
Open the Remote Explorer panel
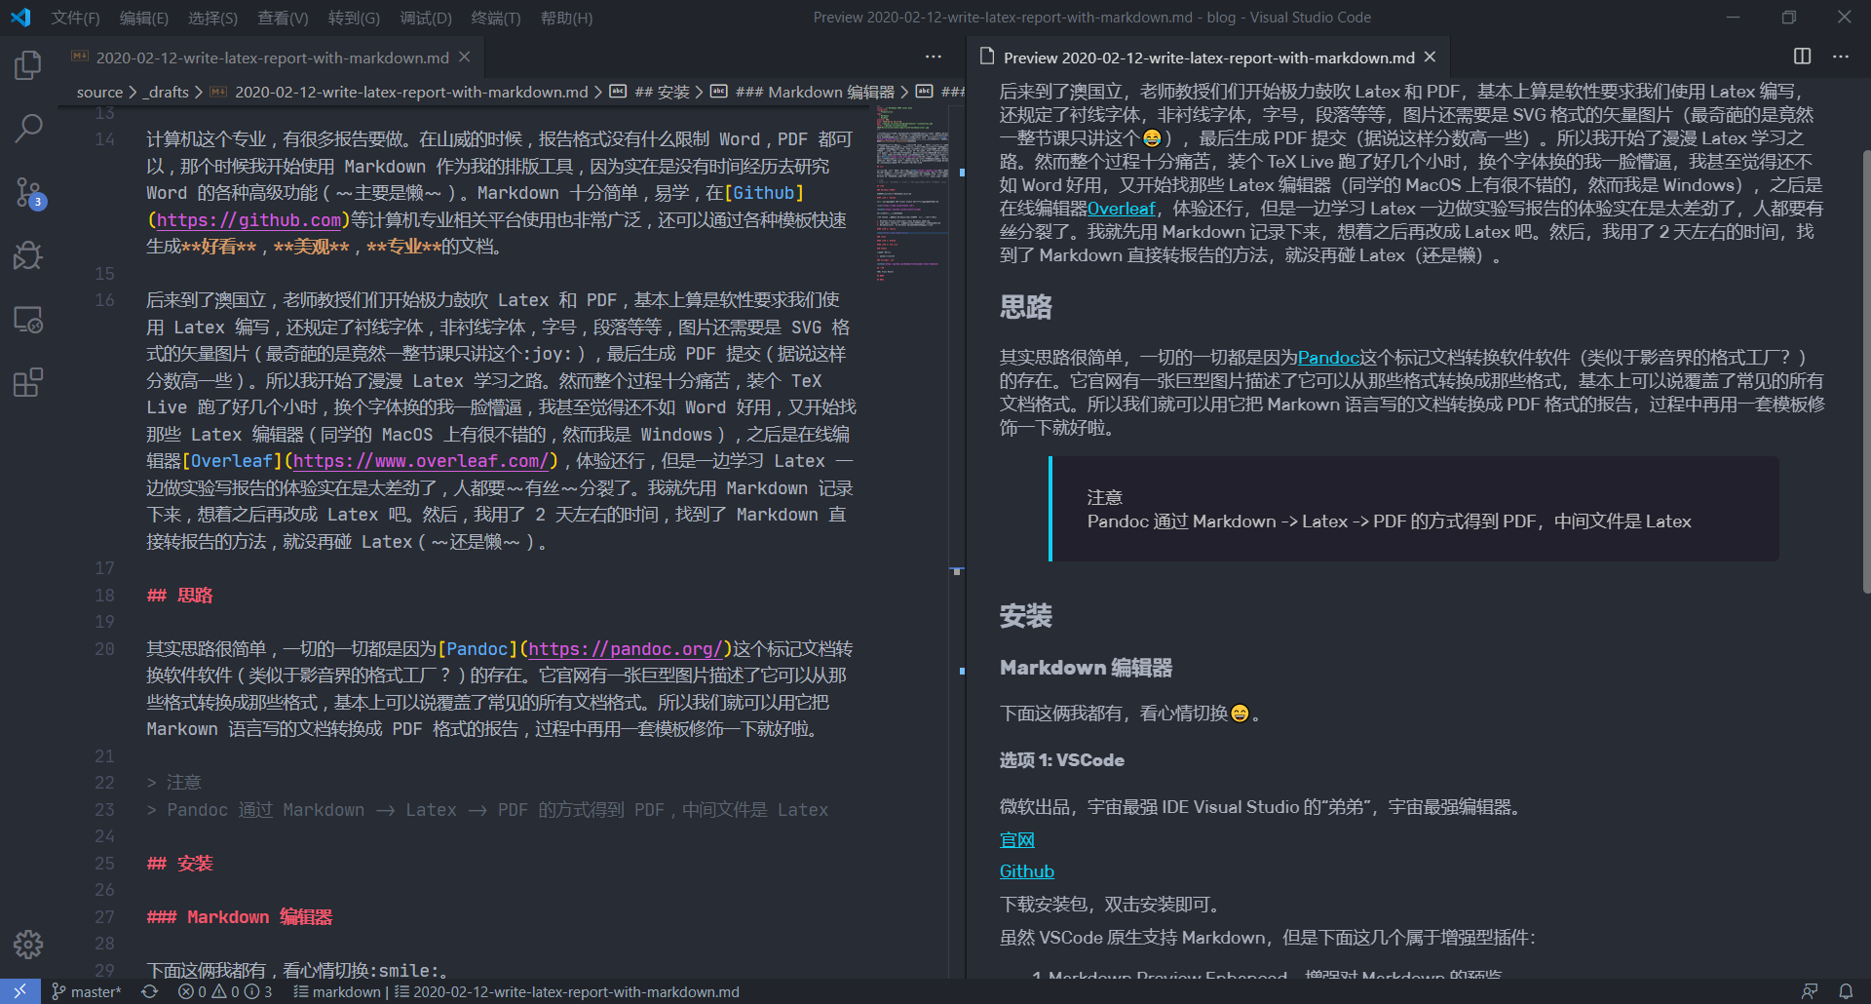[27, 319]
